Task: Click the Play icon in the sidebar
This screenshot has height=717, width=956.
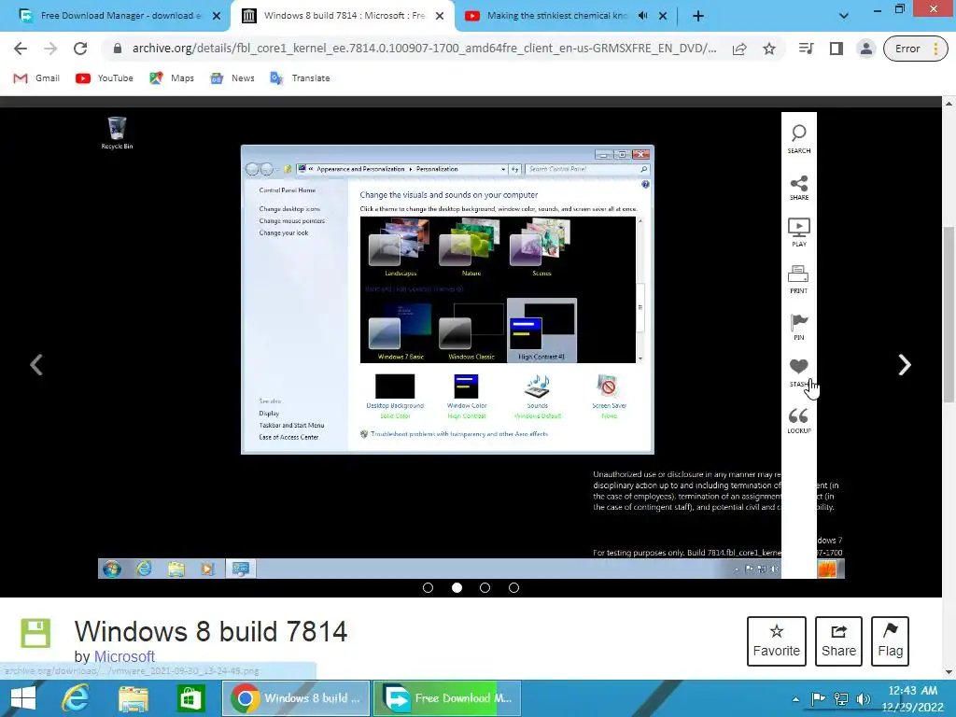Action: (x=799, y=232)
